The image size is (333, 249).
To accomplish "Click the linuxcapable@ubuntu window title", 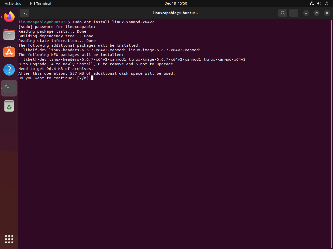I will 176,13.
